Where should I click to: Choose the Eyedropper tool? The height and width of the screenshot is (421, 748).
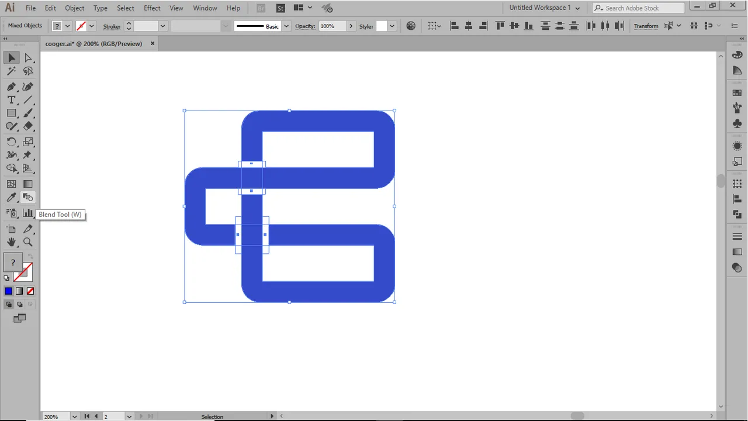12,198
